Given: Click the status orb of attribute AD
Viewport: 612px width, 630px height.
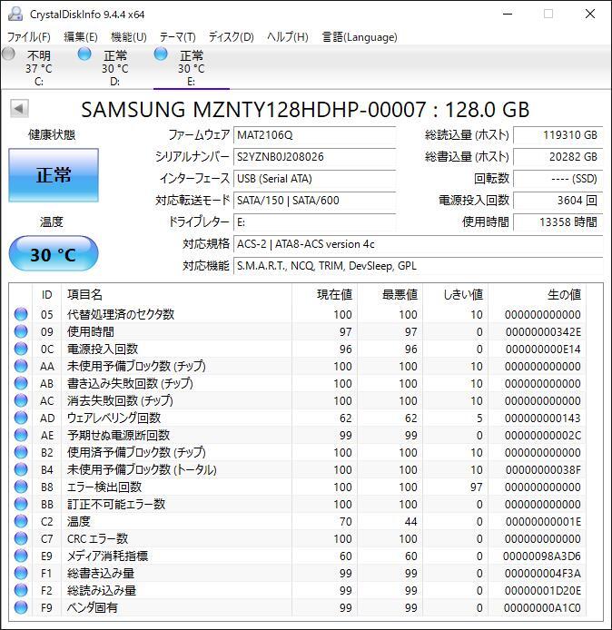Looking at the screenshot, I should tap(21, 418).
